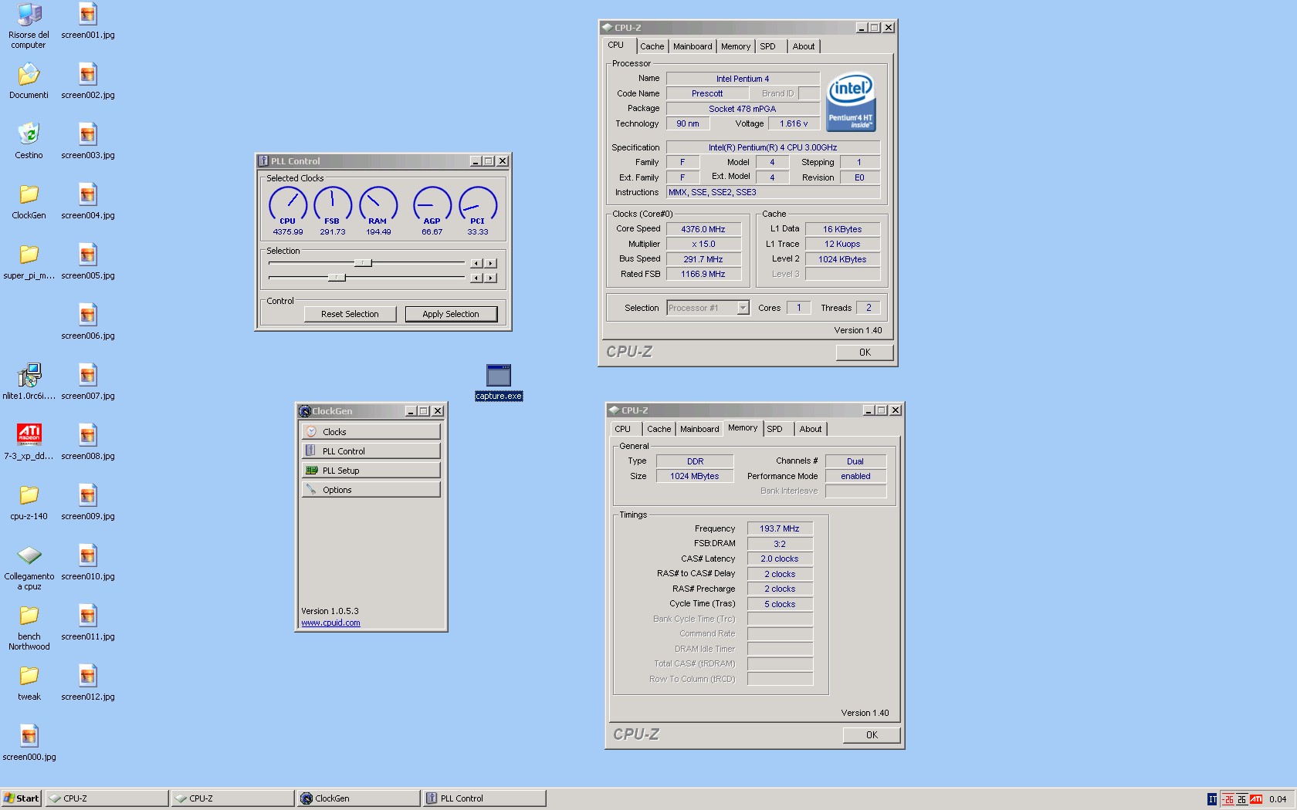Select Collegamento a cpuz shortcut icon

click(x=29, y=555)
